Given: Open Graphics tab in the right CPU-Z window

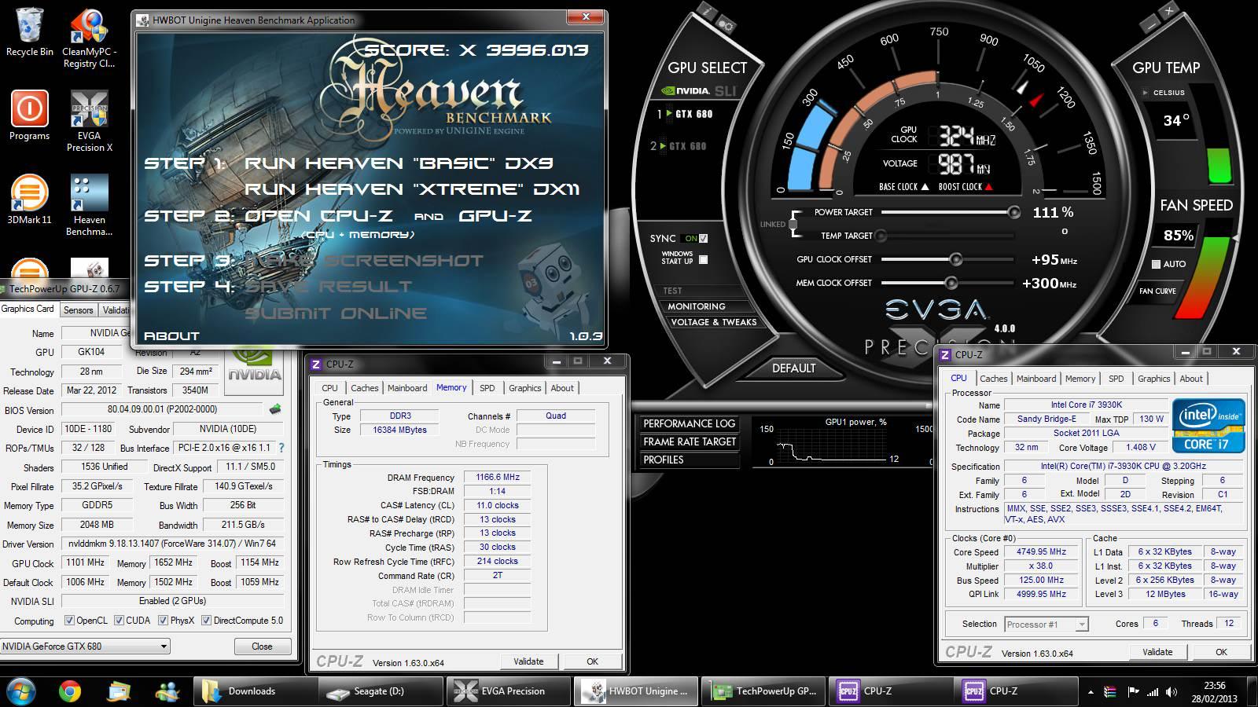Looking at the screenshot, I should tap(1154, 379).
